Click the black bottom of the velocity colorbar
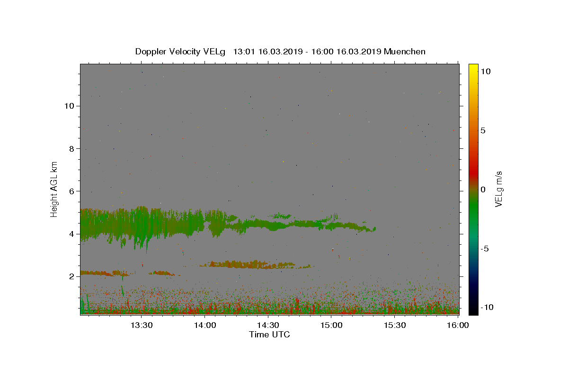 pyautogui.click(x=473, y=309)
